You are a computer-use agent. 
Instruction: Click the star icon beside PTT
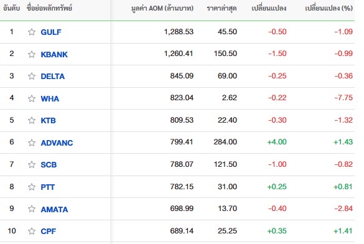tap(32, 187)
